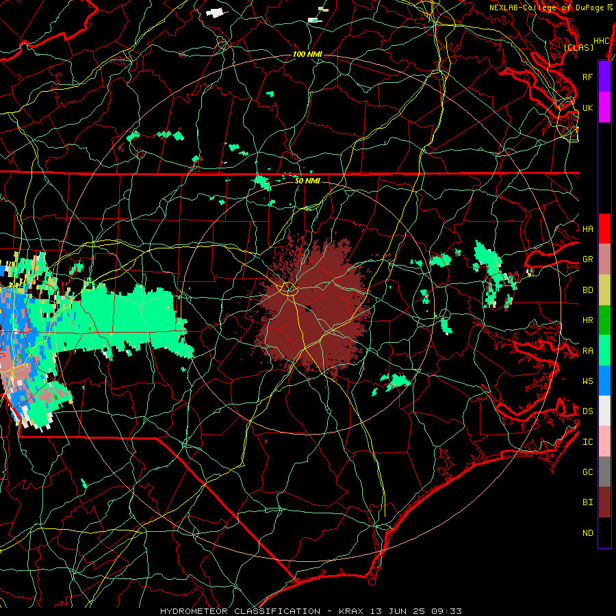Click the blue WS legend swatch
This screenshot has height=616, width=616.
click(x=604, y=381)
